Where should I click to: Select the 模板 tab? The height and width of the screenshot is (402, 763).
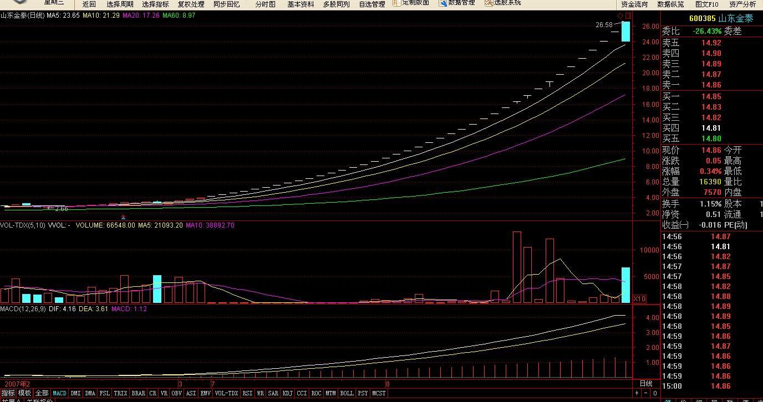pyautogui.click(x=24, y=393)
